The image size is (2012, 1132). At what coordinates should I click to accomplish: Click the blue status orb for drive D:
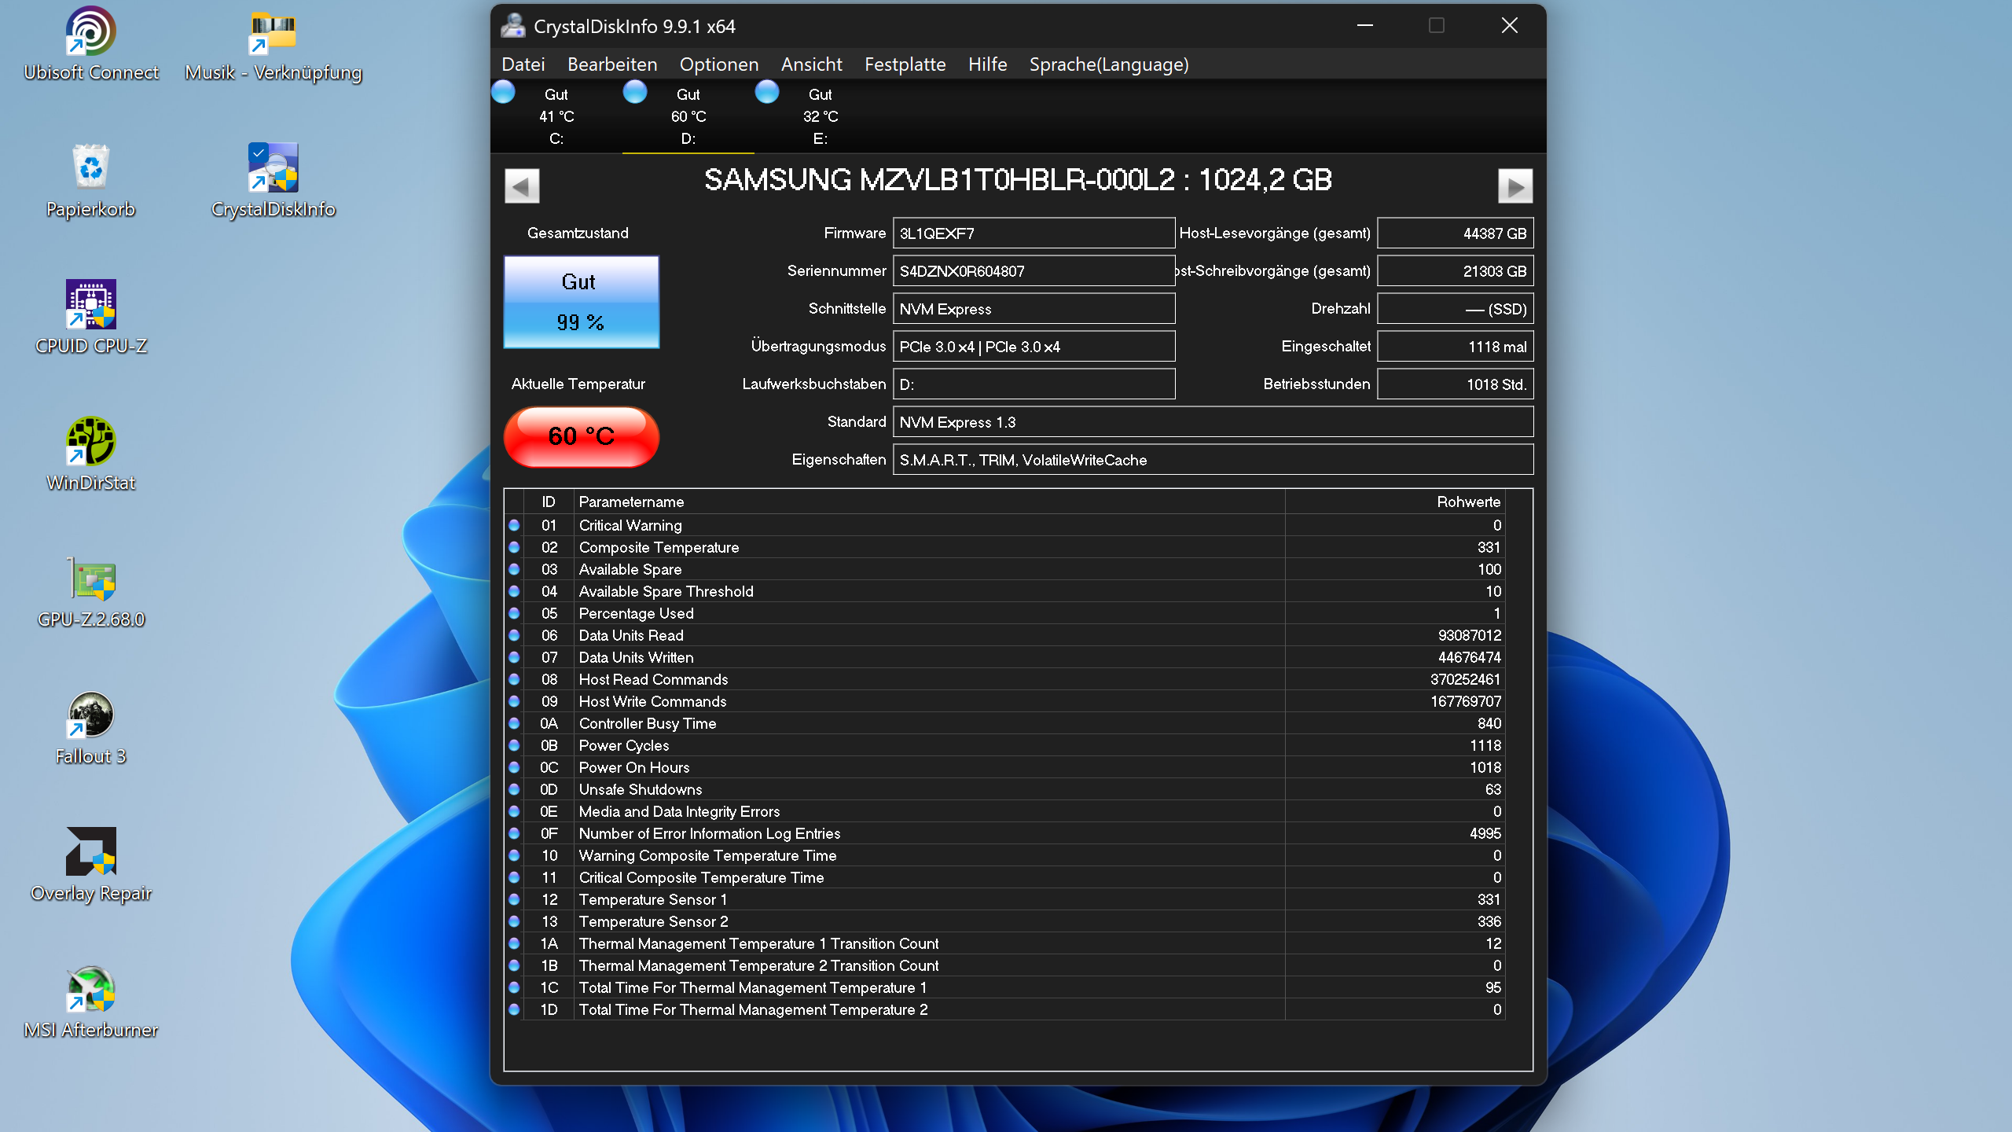[635, 92]
